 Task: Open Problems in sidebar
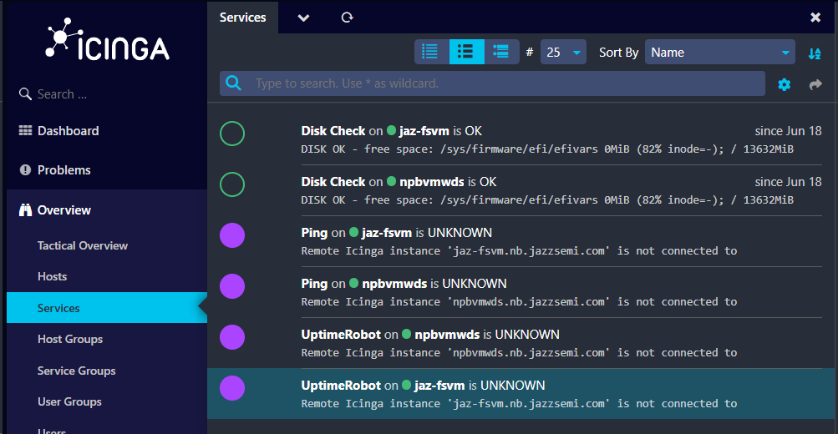64,169
